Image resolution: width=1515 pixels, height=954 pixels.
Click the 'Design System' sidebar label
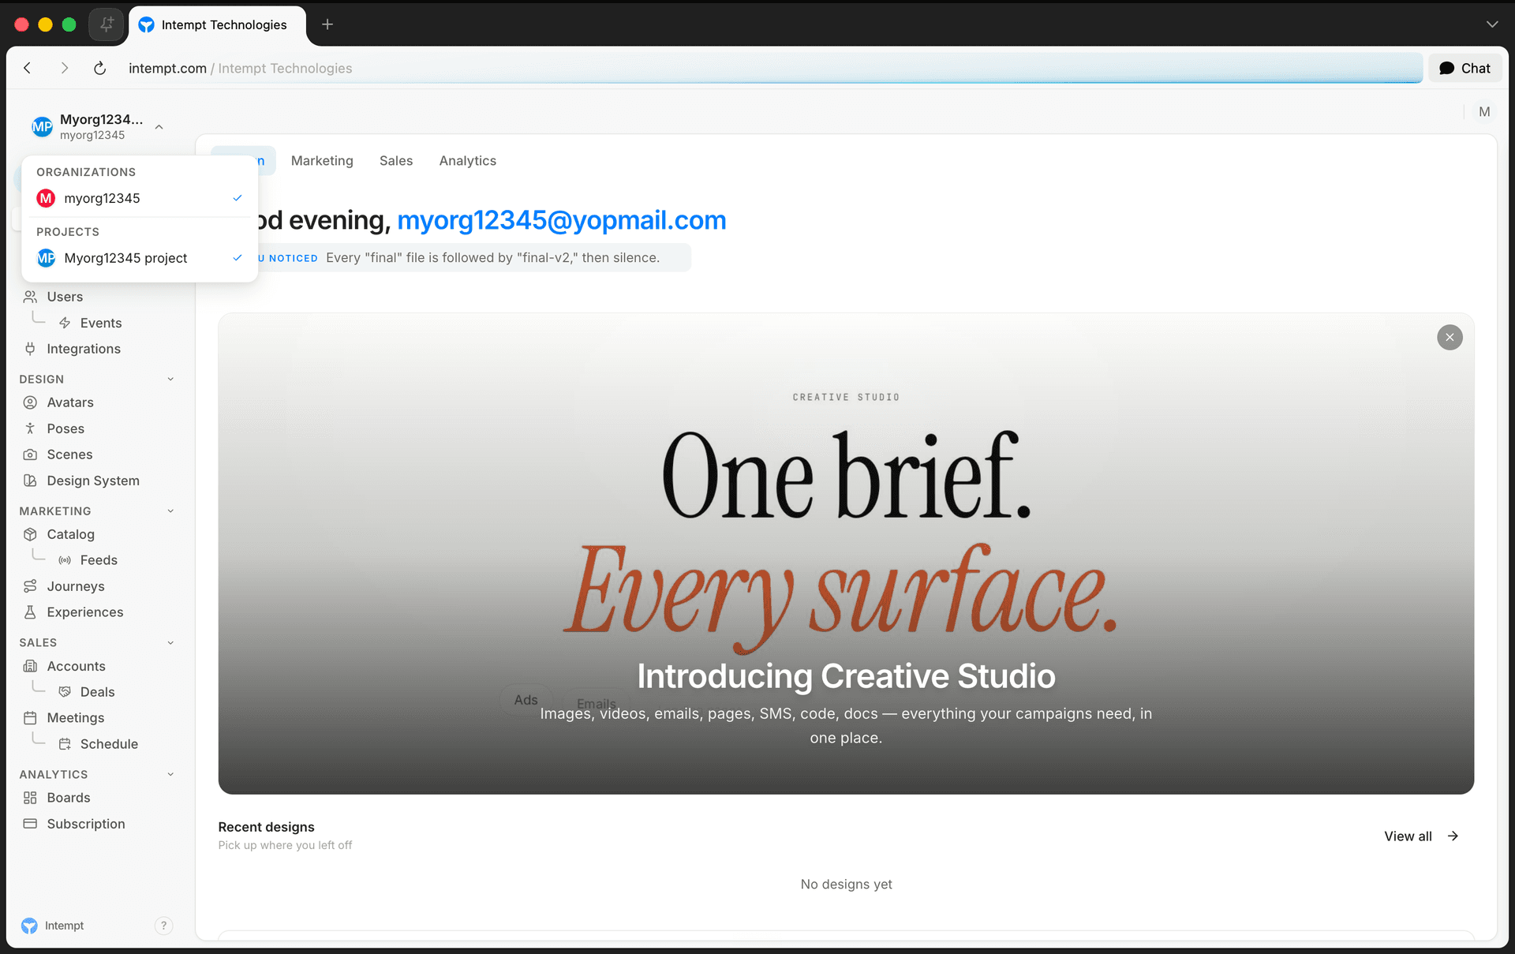coord(93,481)
